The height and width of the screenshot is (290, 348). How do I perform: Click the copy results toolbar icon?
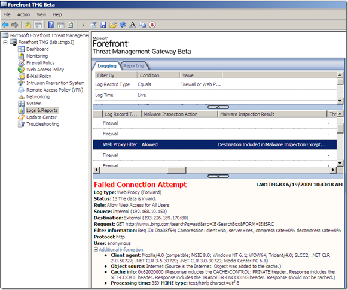tap(142, 25)
